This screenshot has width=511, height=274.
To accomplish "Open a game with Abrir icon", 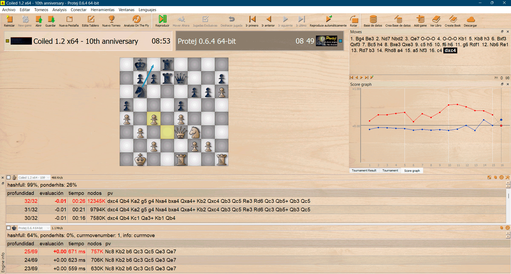I will 39,21.
